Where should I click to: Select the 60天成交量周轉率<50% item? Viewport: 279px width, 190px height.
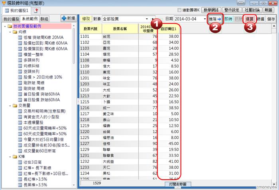(45, 128)
